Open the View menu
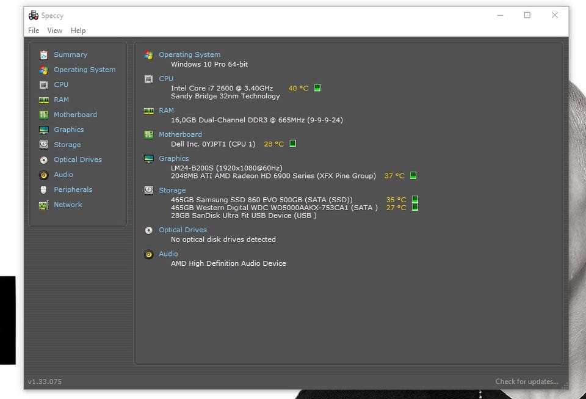 54,31
